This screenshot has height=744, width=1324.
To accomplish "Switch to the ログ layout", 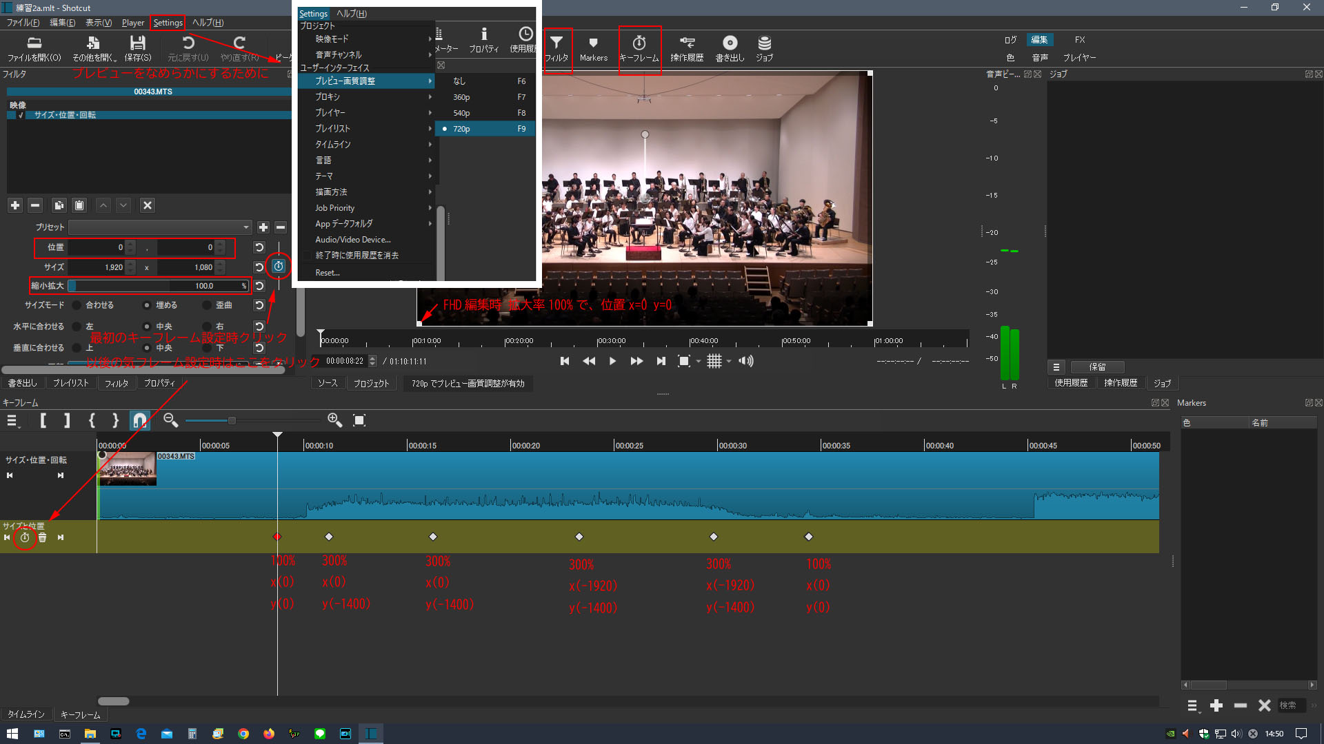I will tap(1010, 40).
